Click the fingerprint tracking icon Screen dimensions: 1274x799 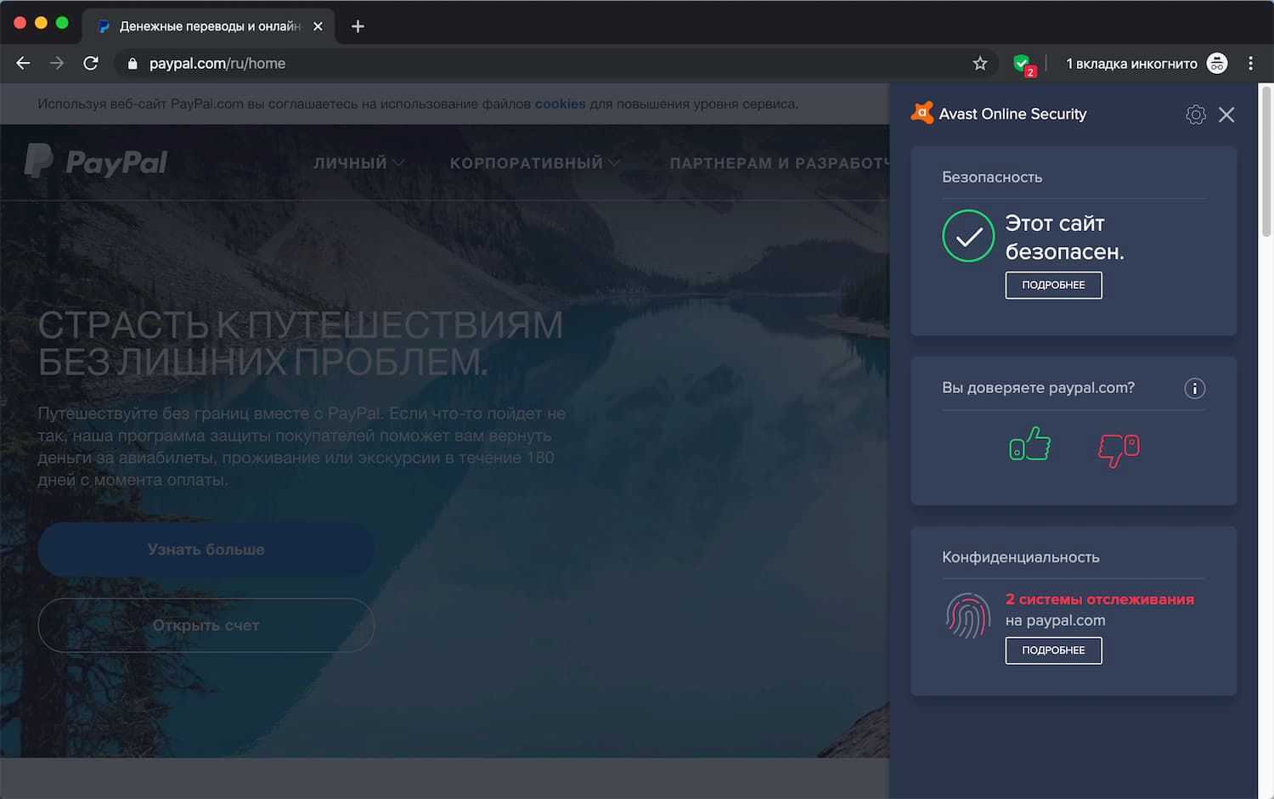pyautogui.click(x=967, y=616)
